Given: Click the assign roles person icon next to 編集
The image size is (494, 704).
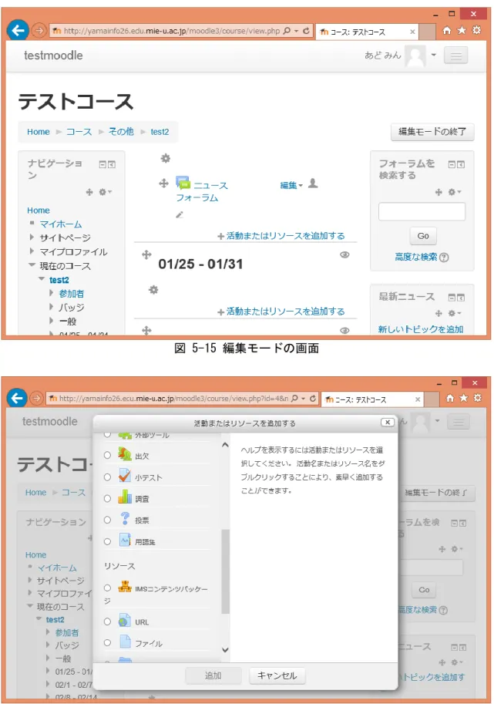Looking at the screenshot, I should pyautogui.click(x=313, y=184).
